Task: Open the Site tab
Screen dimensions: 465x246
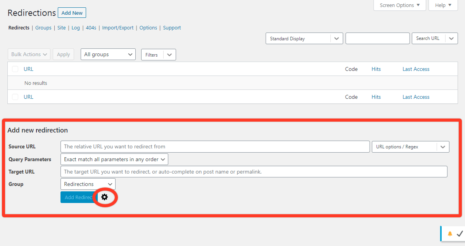Action: [x=61, y=28]
